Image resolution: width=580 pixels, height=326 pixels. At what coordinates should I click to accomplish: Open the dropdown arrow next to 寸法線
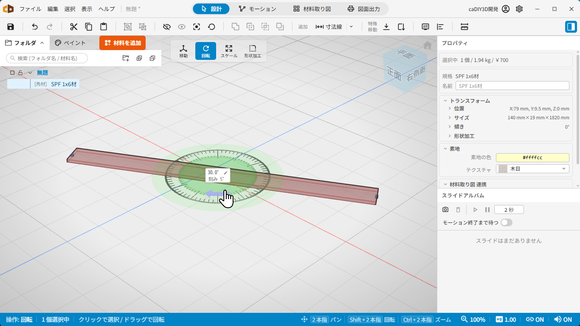(x=351, y=27)
